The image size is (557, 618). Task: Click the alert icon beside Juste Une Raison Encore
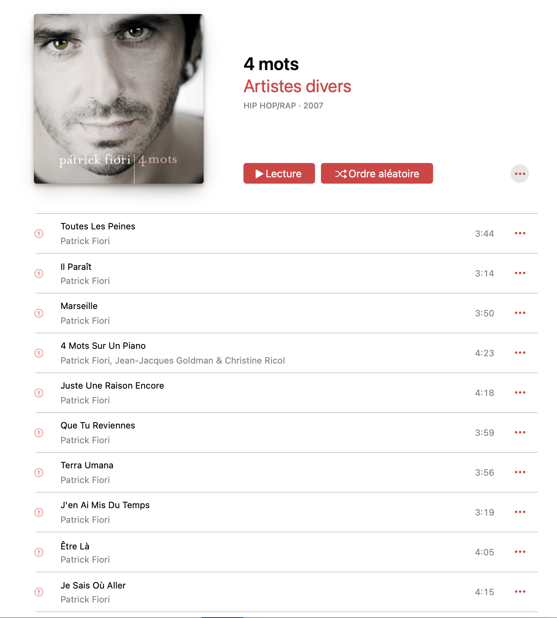pos(39,393)
